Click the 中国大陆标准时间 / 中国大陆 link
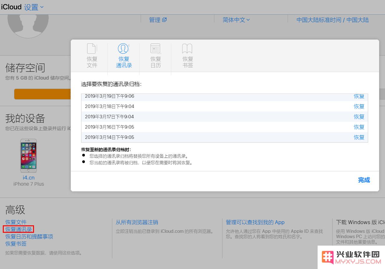The width and height of the screenshot is (385, 269). [x=333, y=20]
